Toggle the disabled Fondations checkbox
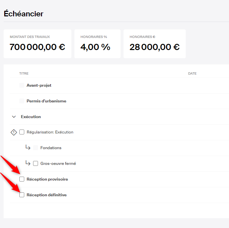Viewport: 229px width, 228px height. tap(36, 148)
